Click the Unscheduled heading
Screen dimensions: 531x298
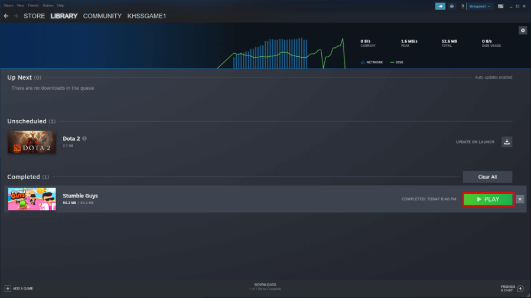click(27, 121)
